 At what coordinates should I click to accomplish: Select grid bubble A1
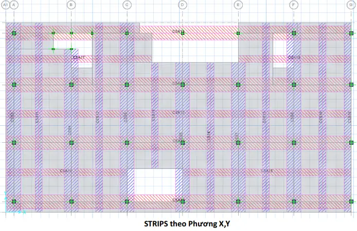point(6,5)
